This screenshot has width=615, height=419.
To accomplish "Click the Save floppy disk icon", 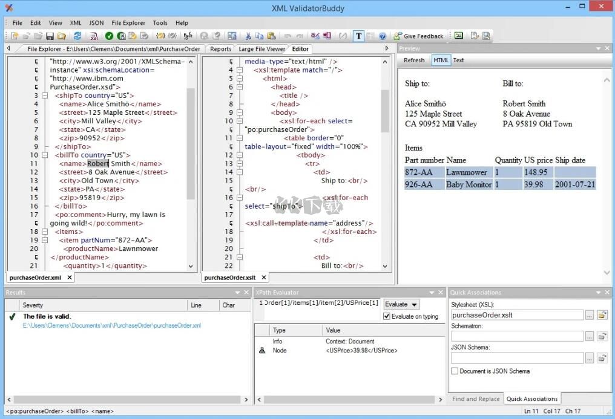I will pyautogui.click(x=50, y=36).
